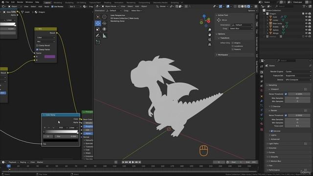Click the outliner filter funnel icon
313x176 pixels.
(304, 6)
